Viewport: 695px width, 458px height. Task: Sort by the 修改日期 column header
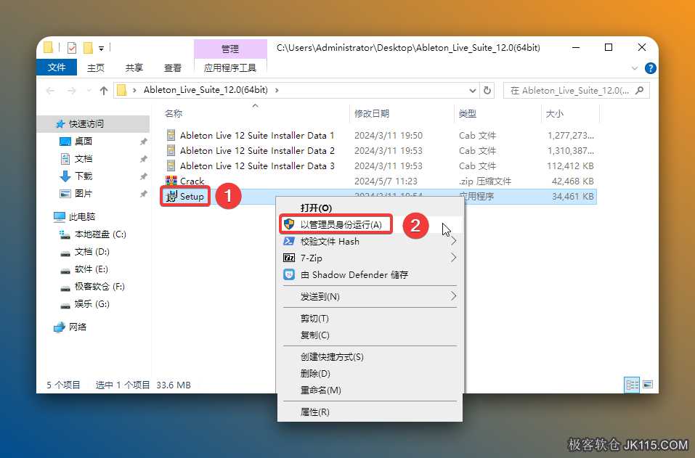pyautogui.click(x=371, y=113)
